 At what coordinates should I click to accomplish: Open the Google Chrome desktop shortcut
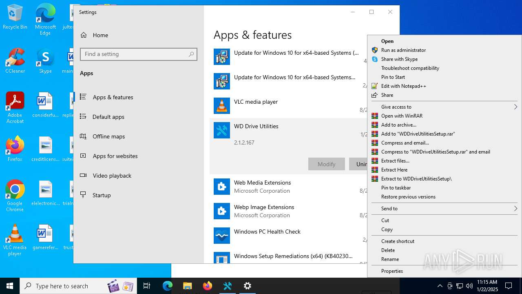tap(15, 196)
